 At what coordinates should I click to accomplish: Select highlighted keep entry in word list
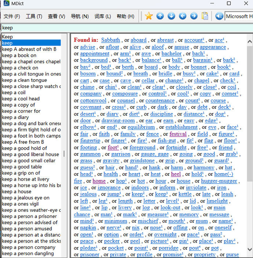coord(31,43)
